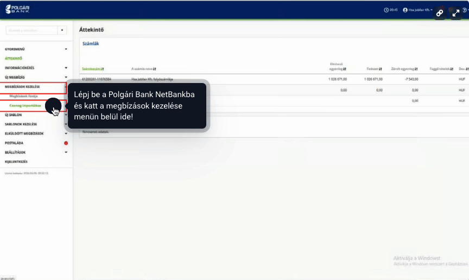Open the Információkérés menu item
This screenshot has width=469, height=280.
[x=20, y=68]
